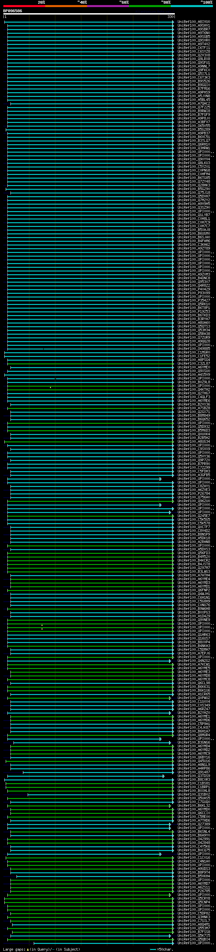This screenshot has width=216, height=952.
Task: Click hit label UniRef100_Q7F225
Action: (194, 107)
